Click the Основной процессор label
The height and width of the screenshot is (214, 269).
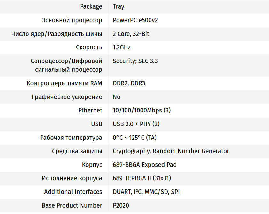coord(72,20)
